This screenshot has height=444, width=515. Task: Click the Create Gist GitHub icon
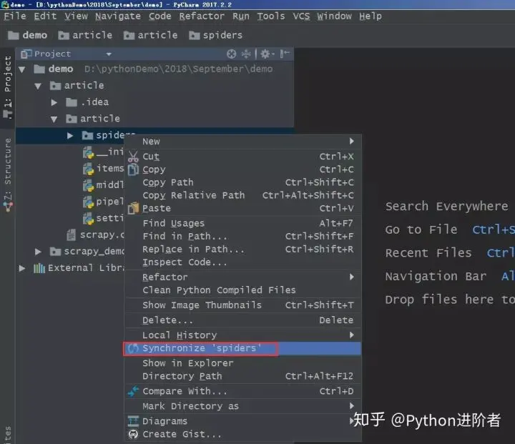tap(133, 434)
